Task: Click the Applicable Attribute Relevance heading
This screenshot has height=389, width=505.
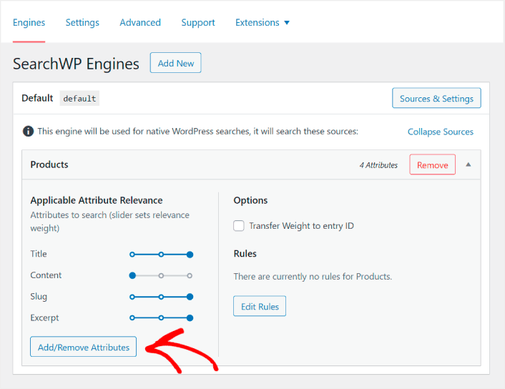Action: [97, 200]
